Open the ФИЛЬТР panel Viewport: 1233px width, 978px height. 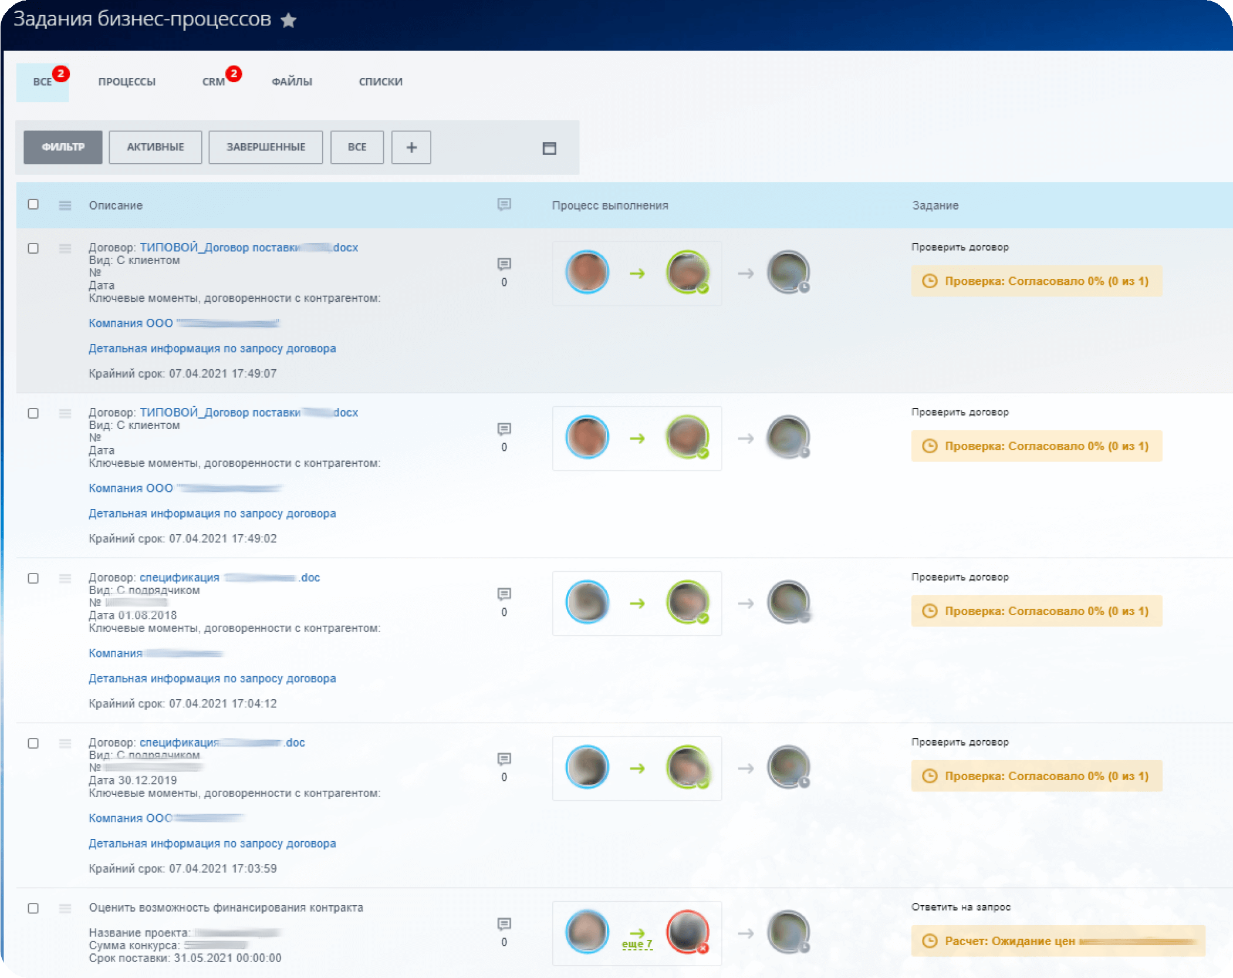point(63,147)
